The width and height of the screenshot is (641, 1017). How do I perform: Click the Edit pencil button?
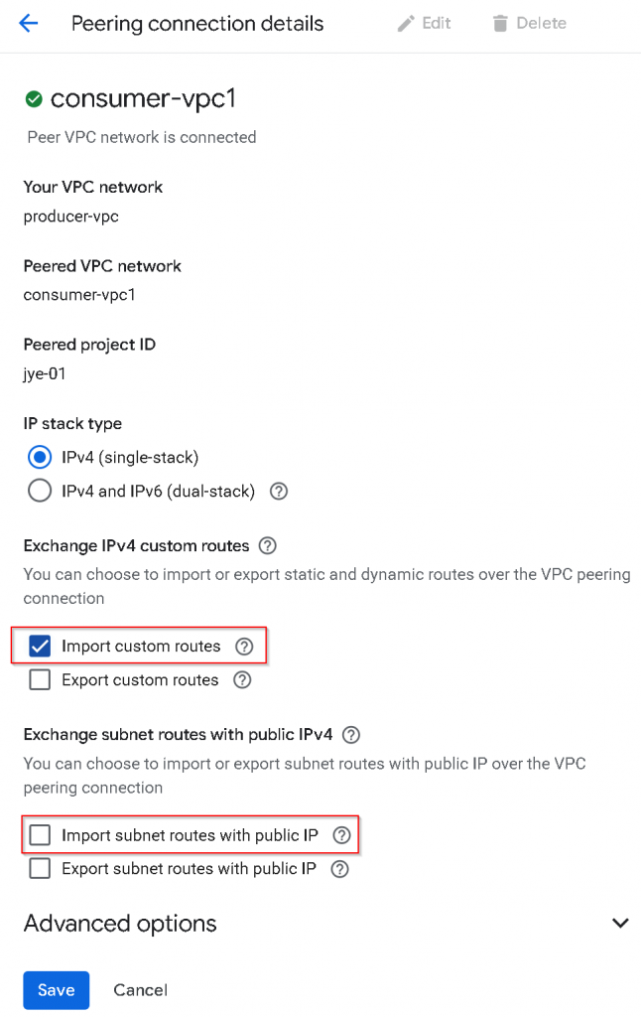pos(424,24)
